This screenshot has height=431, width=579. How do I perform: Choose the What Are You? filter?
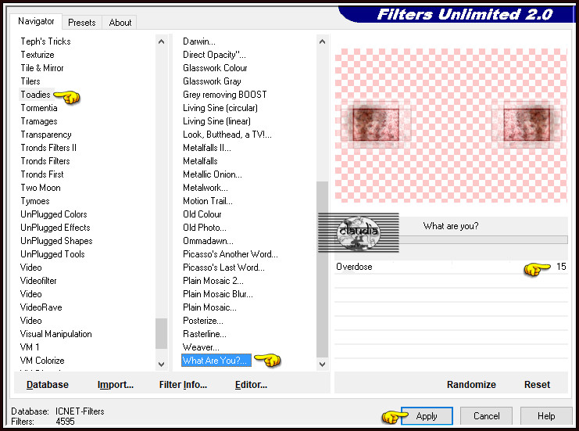pyautogui.click(x=215, y=361)
